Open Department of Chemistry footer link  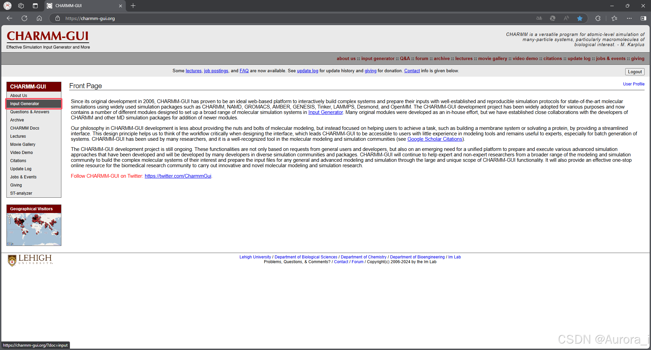click(x=363, y=257)
